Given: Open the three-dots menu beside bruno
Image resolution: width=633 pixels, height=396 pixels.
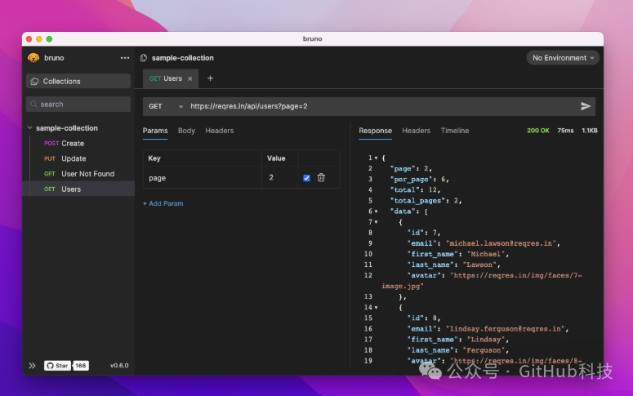Looking at the screenshot, I should 125,58.
